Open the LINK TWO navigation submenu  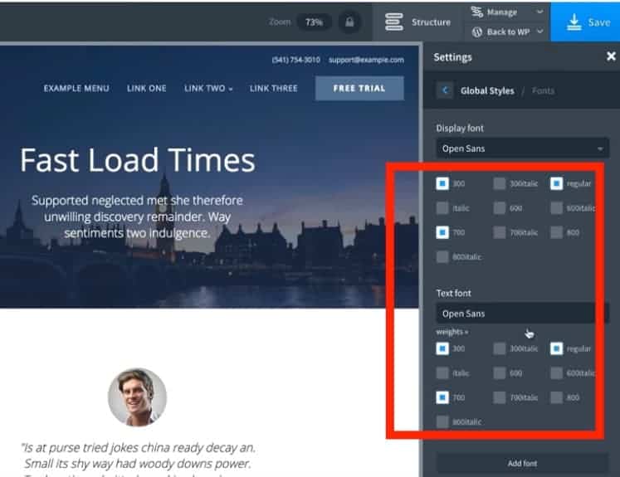tap(208, 88)
